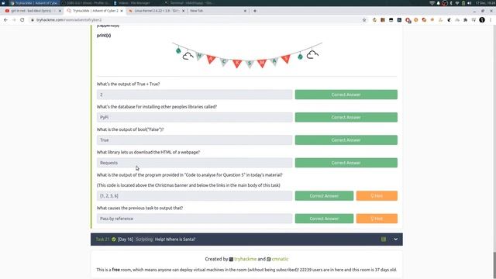Click answer field containing 2
Viewport: 496px width, 279px height.
(x=195, y=95)
